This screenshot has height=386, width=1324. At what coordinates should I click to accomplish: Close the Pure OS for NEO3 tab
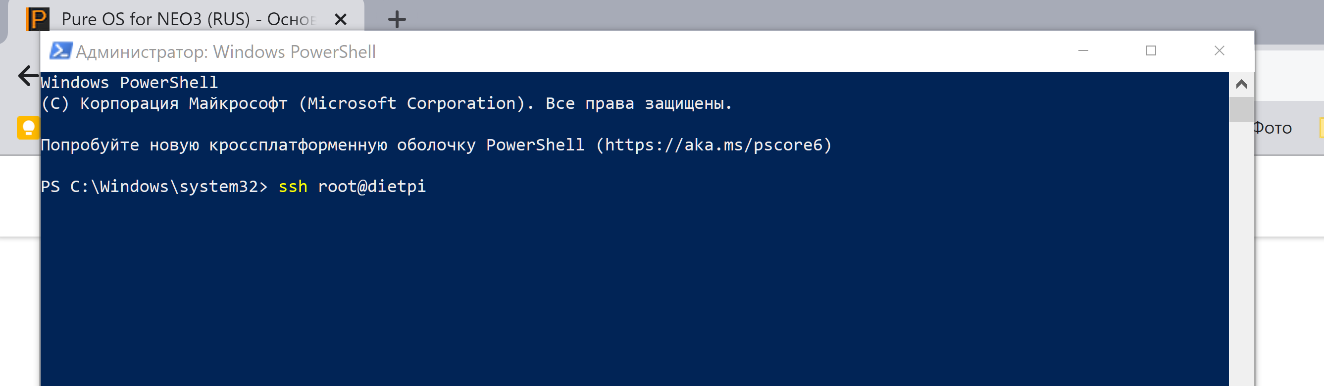340,19
